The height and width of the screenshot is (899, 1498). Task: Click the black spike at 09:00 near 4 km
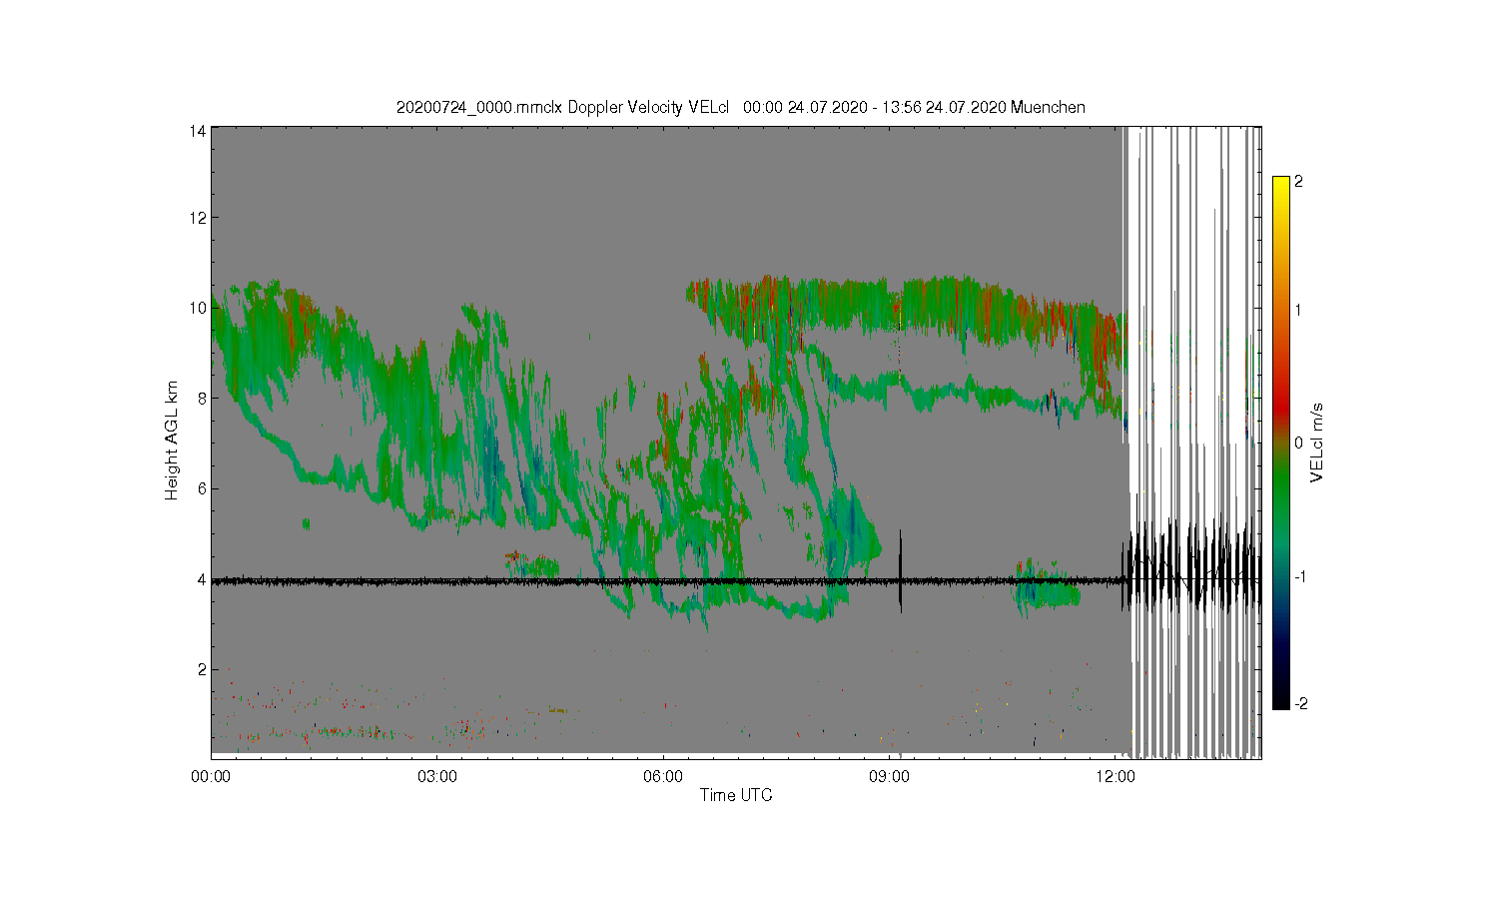pos(901,571)
